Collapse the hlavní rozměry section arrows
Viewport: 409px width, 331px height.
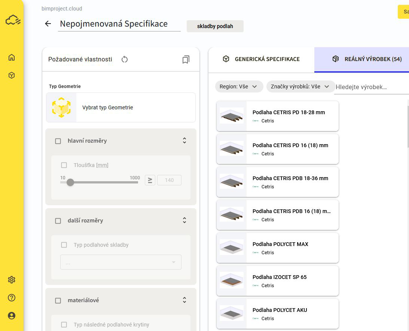[184, 141]
